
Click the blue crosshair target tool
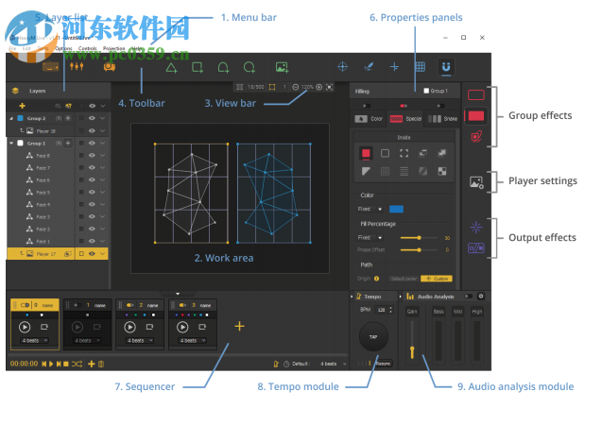(342, 67)
